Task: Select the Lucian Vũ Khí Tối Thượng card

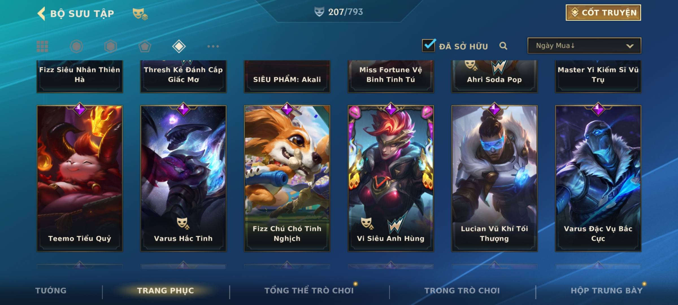Action: point(494,178)
